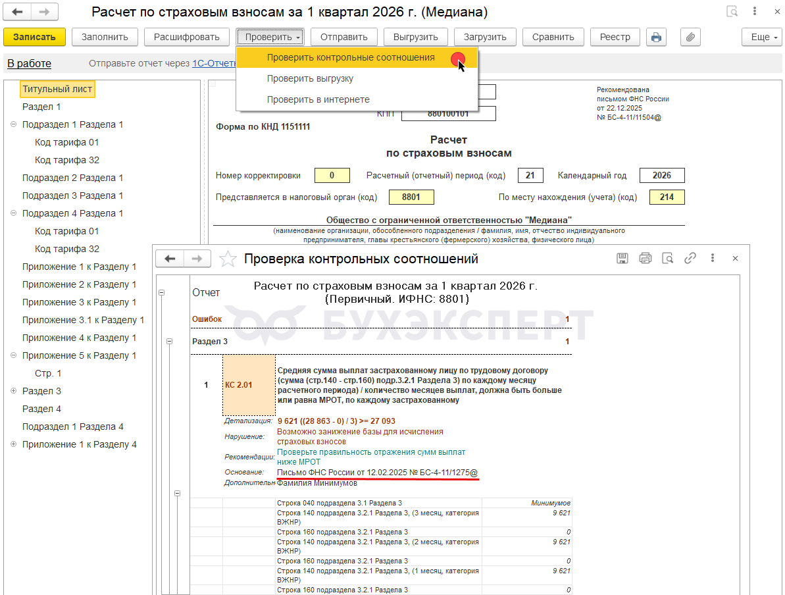The height and width of the screenshot is (595, 785).
Task: Add check report to favorites star
Action: coord(228,259)
